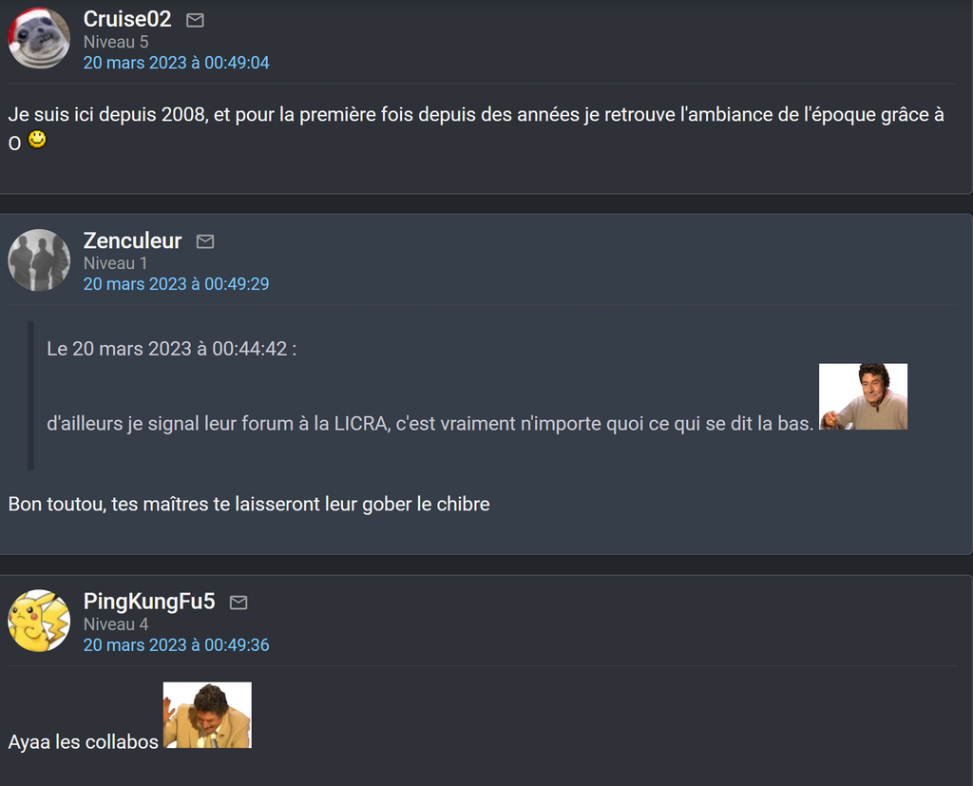
Task: Follow the 00:49:29 post timestamp link
Action: 176,284
